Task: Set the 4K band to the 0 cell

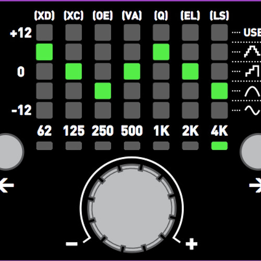Action: 219,72
